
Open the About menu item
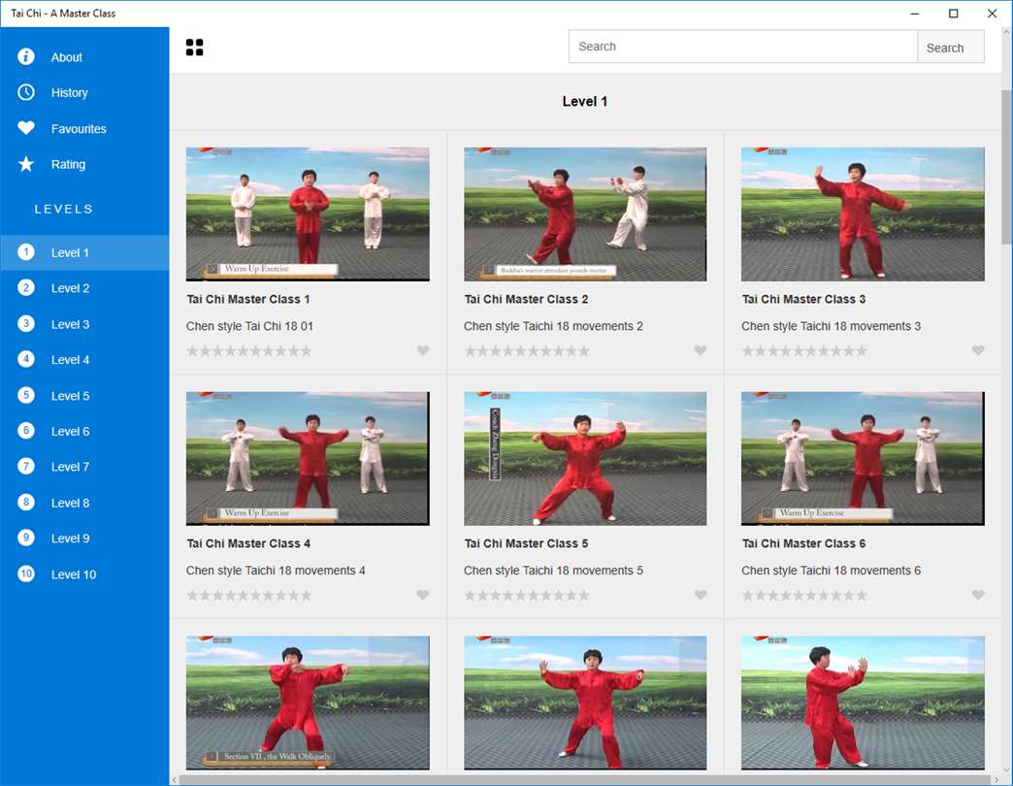click(x=84, y=57)
